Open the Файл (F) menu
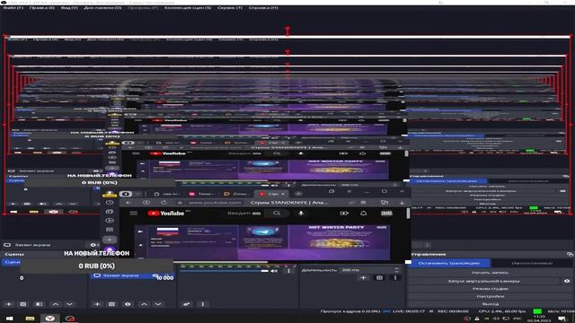Image resolution: width=575 pixels, height=323 pixels. tap(13, 8)
